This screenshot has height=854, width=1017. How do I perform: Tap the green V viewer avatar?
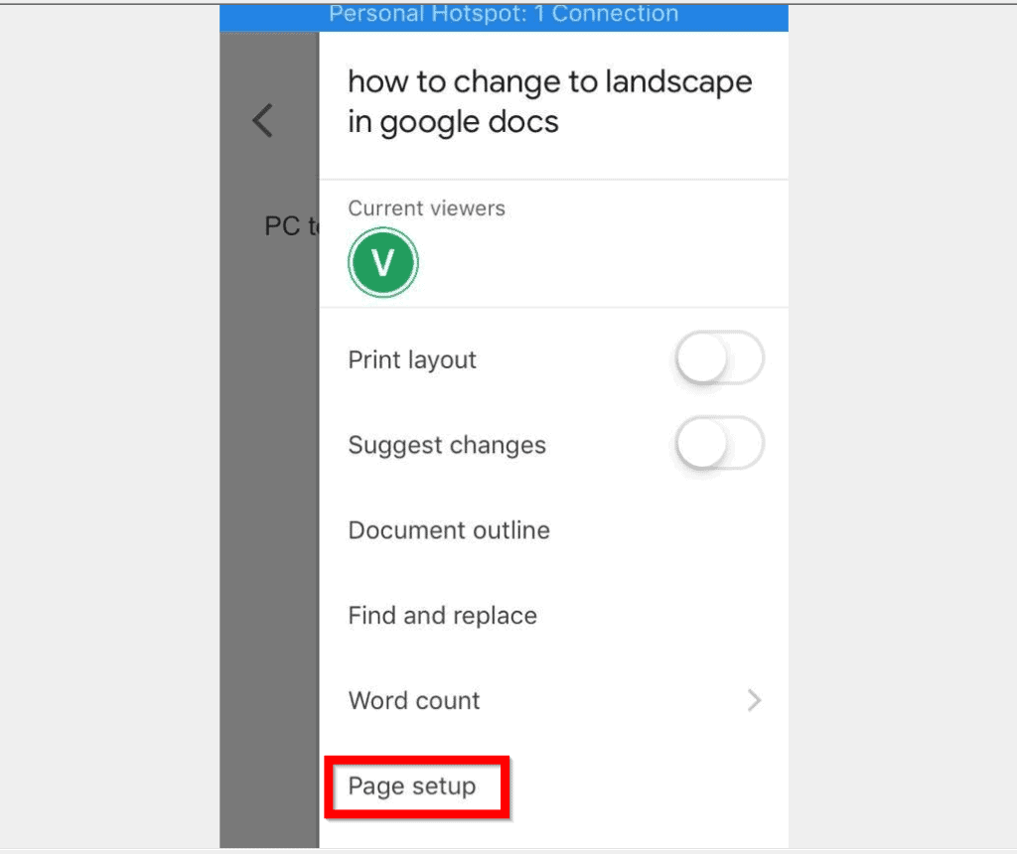[382, 262]
